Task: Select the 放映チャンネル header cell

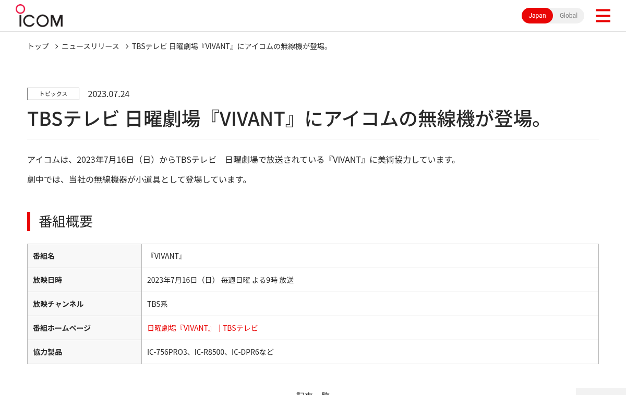Action: (85, 304)
